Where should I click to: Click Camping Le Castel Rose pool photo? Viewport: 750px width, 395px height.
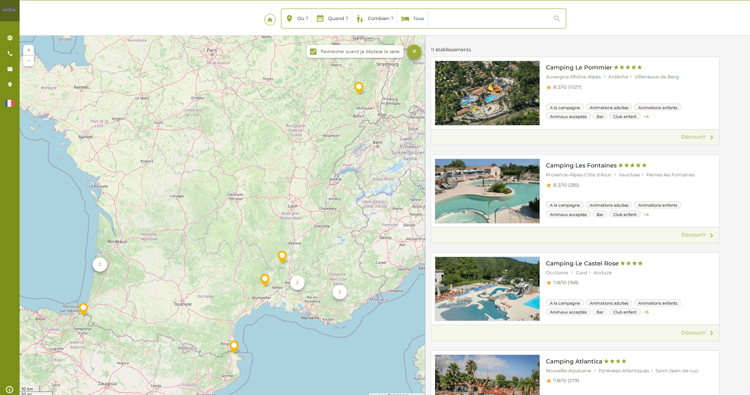tap(487, 289)
